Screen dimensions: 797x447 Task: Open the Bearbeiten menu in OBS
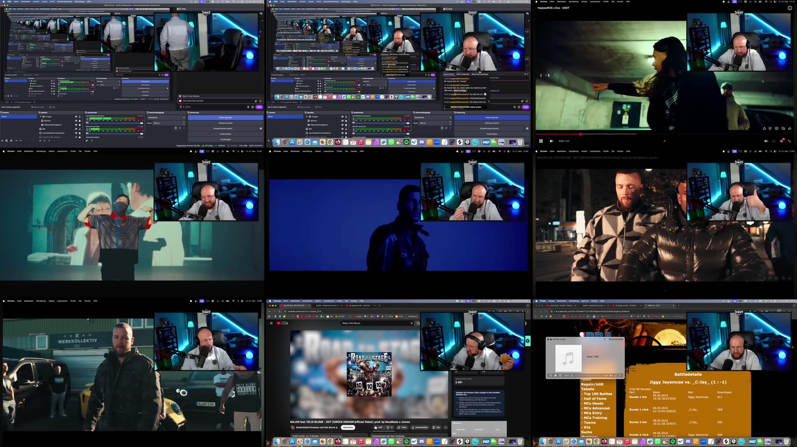26,1
